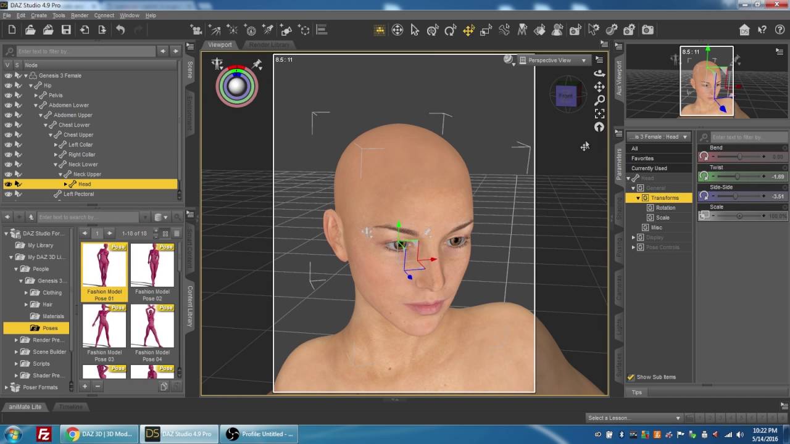Switch to the Render Library tab
790x444 pixels.
pos(268,45)
